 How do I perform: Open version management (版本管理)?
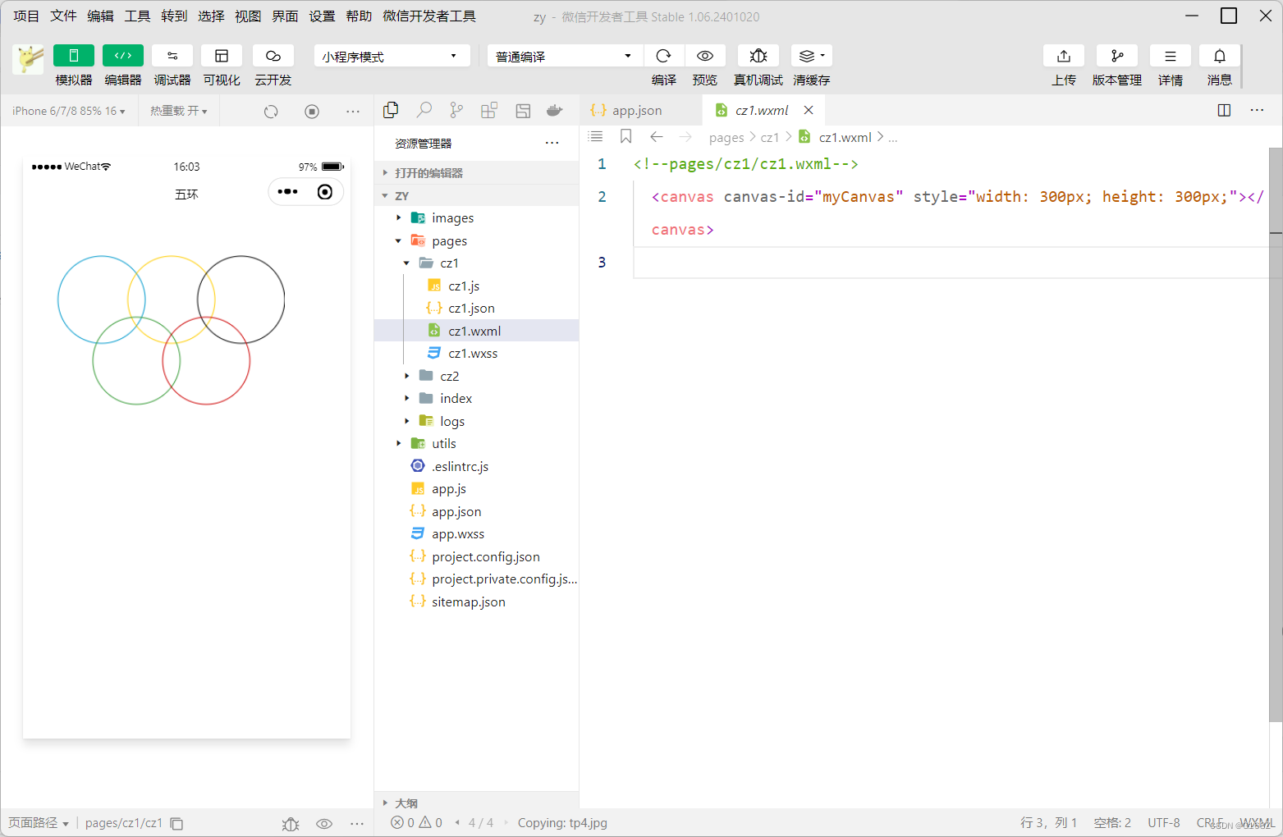(1117, 56)
